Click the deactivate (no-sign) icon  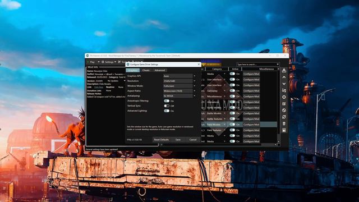tap(284, 111)
